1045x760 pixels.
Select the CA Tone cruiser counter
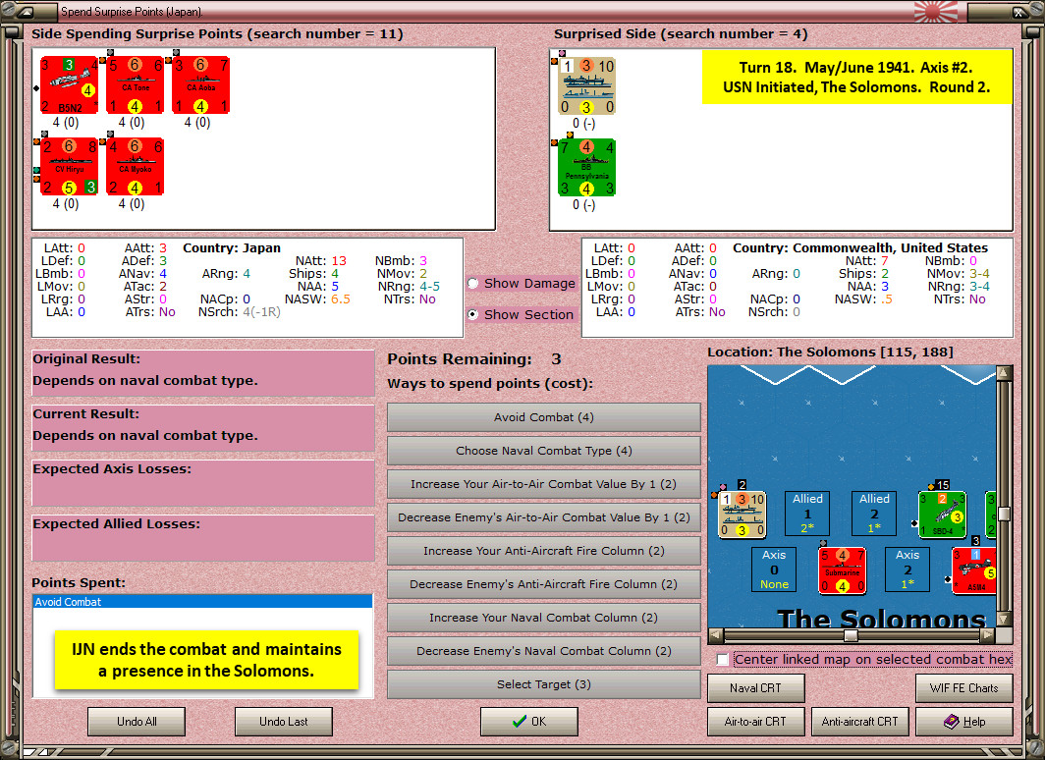pos(136,85)
